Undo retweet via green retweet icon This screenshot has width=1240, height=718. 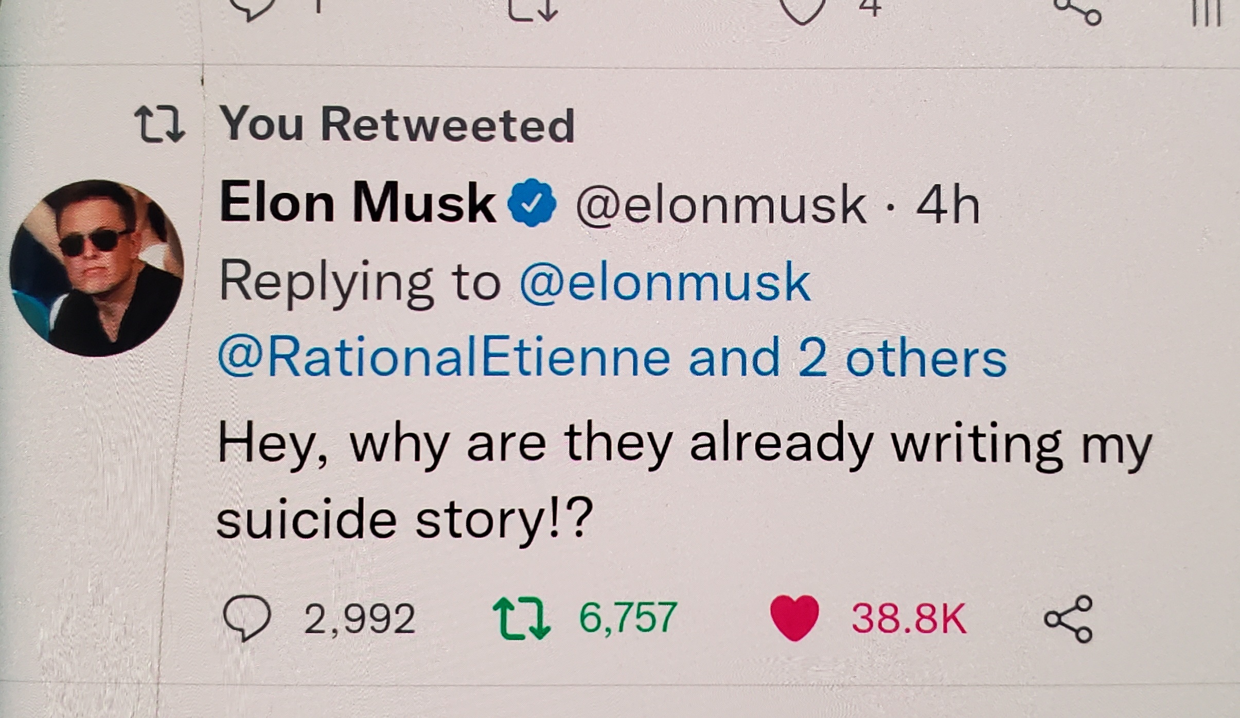click(521, 619)
